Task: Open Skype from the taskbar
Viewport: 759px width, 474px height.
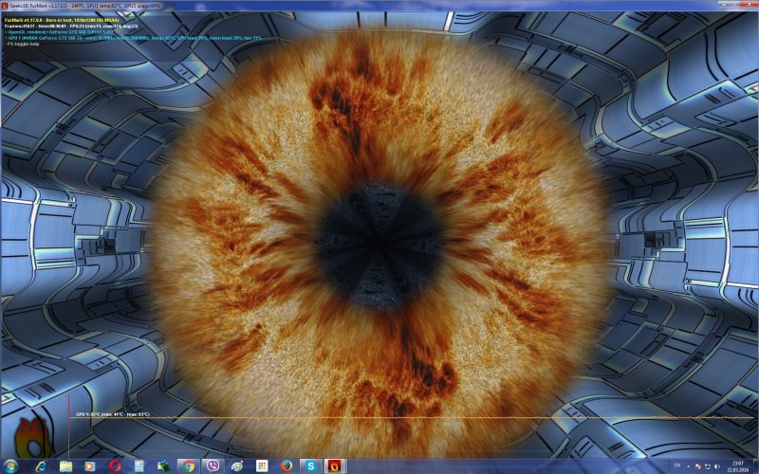Action: [x=310, y=466]
